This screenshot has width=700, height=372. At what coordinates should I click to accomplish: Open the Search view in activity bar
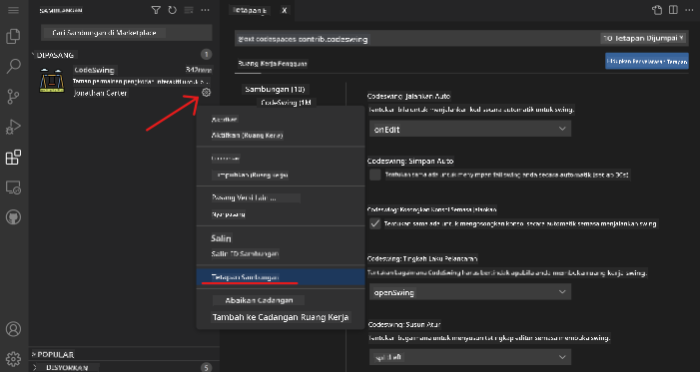pyautogui.click(x=13, y=67)
